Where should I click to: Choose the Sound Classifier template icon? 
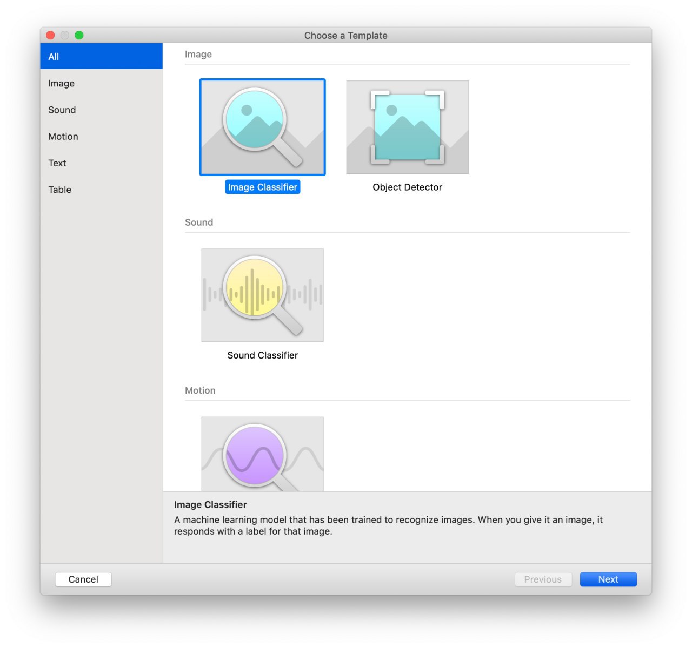(263, 295)
